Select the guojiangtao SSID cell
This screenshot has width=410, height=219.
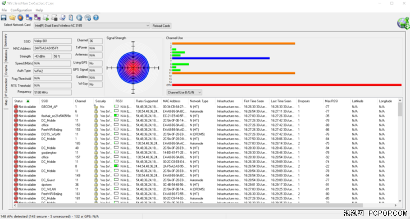(x=49, y=152)
